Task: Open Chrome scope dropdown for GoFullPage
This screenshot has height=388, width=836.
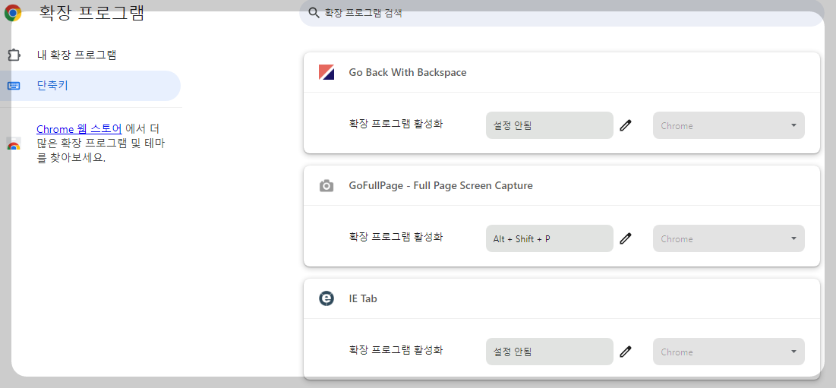Action: 728,238
